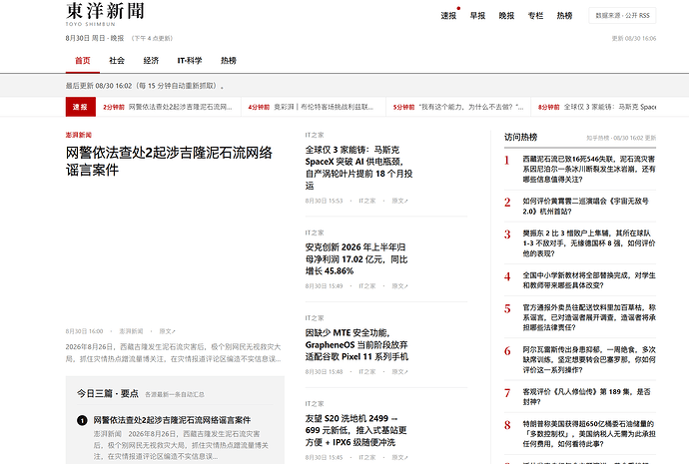Select the 首页 tab
The height and width of the screenshot is (464, 689).
(83, 61)
